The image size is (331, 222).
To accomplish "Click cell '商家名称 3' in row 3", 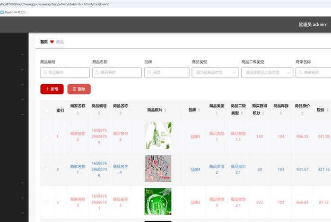I will [78, 202].
